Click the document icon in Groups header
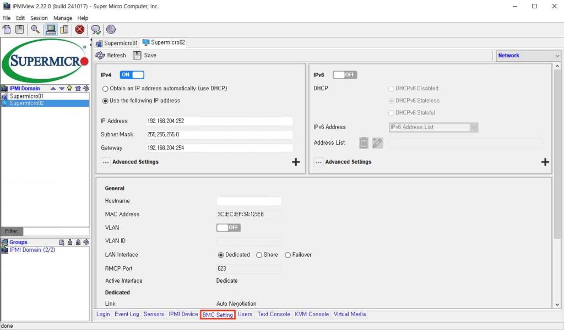Viewport: 564px width, 330px height. coord(62,243)
